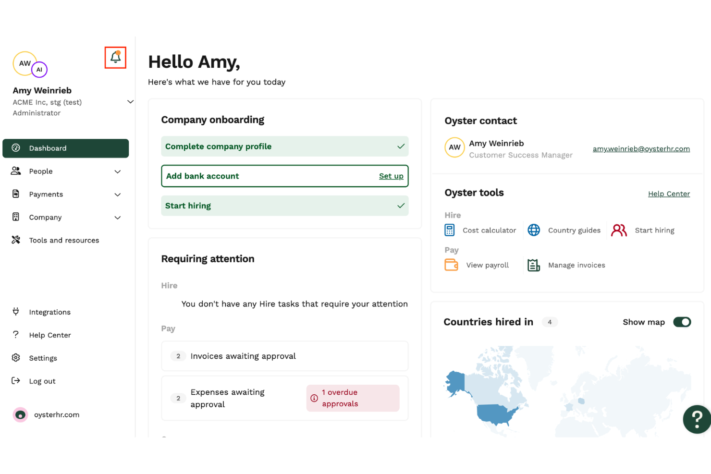Click the Manage invoices icon
This screenshot has height=474, width=711.
(x=534, y=265)
